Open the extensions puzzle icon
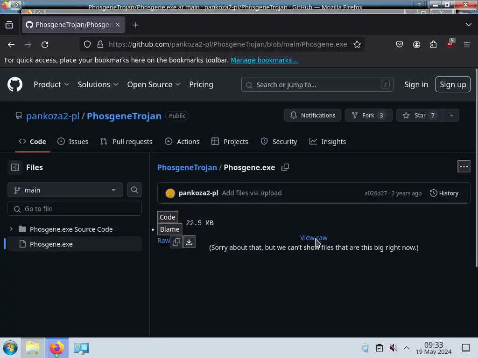 tap(433, 44)
